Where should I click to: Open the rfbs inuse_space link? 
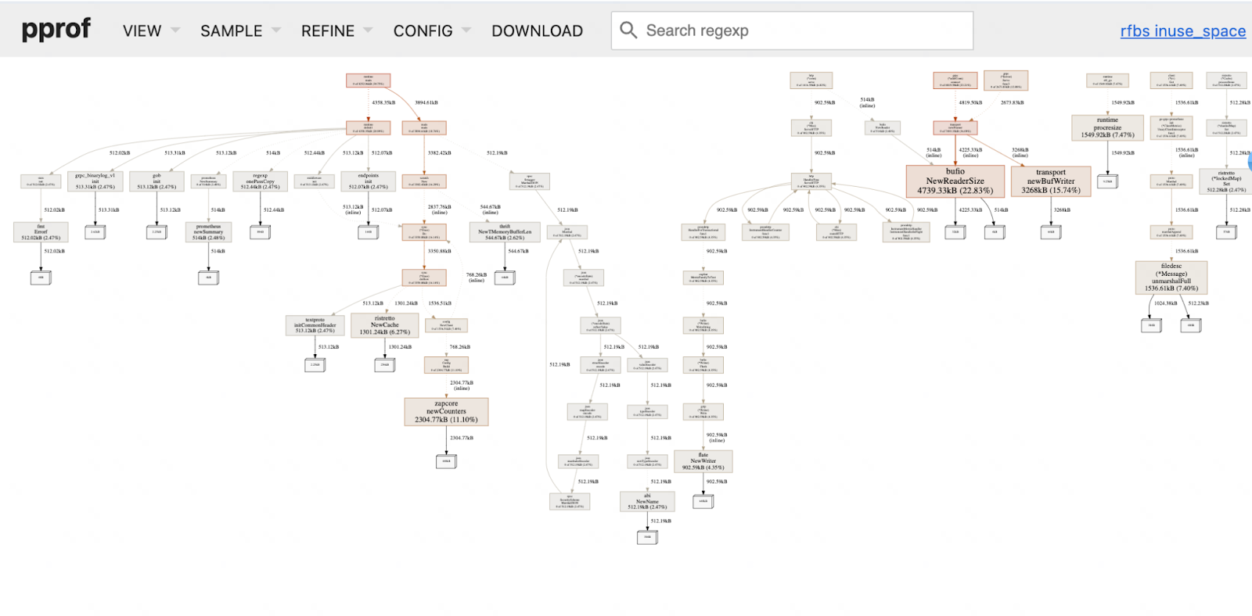[x=1182, y=31]
